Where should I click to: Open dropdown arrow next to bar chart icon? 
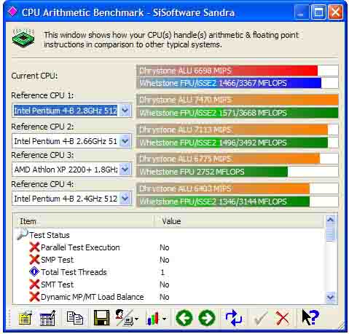click(165, 319)
